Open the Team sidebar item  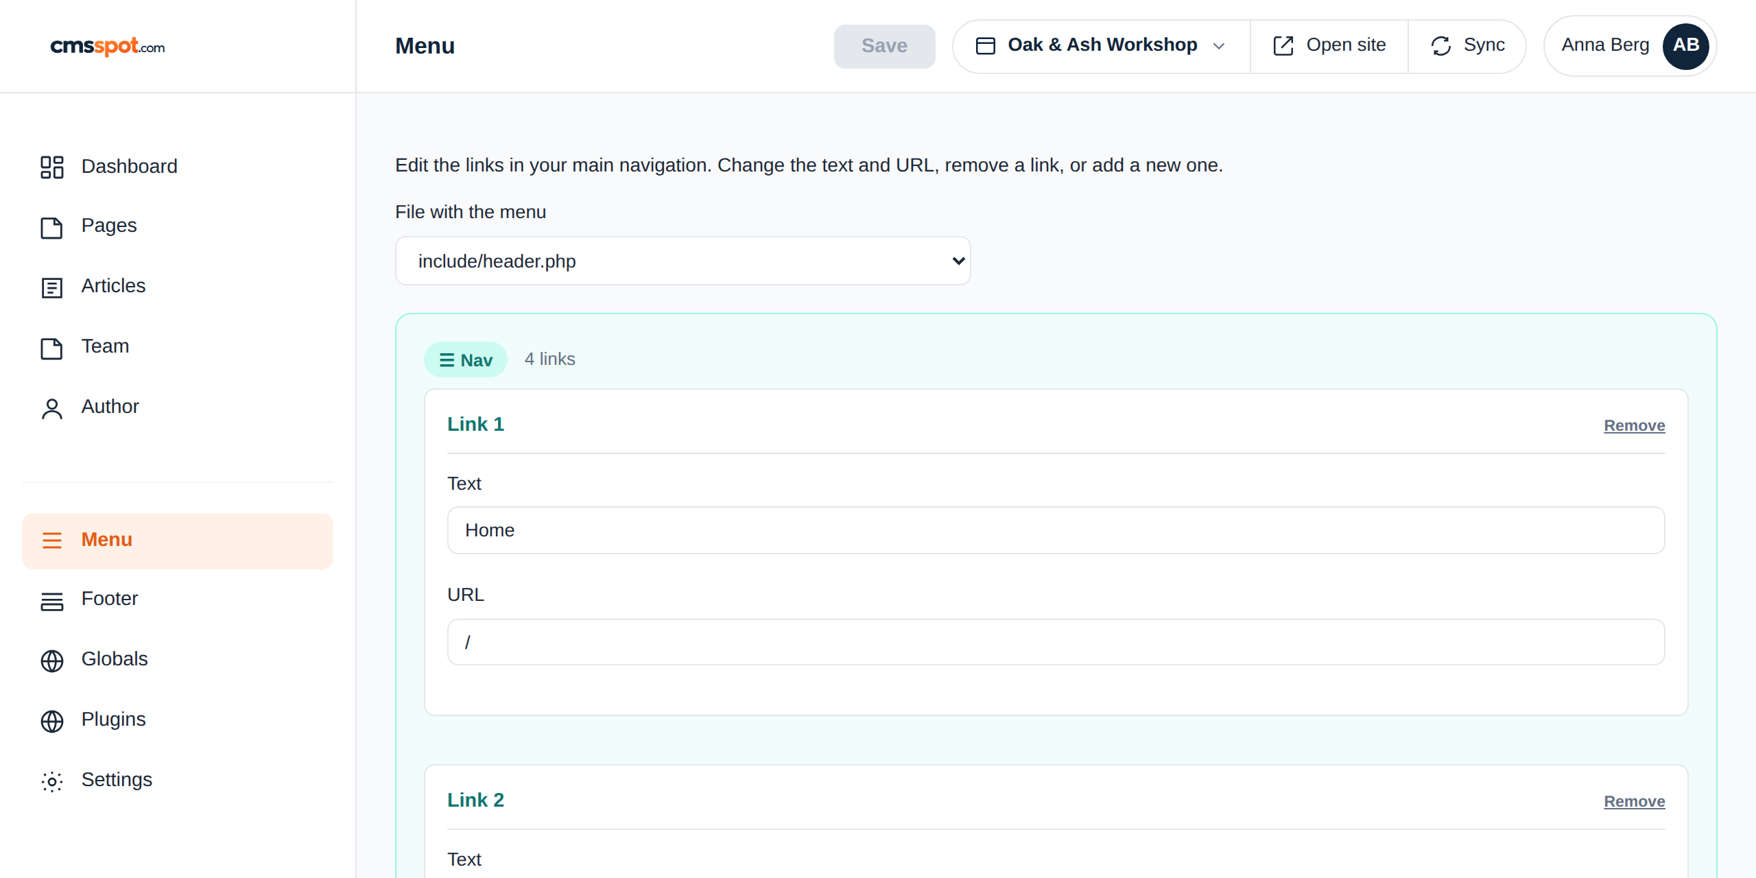(x=177, y=346)
